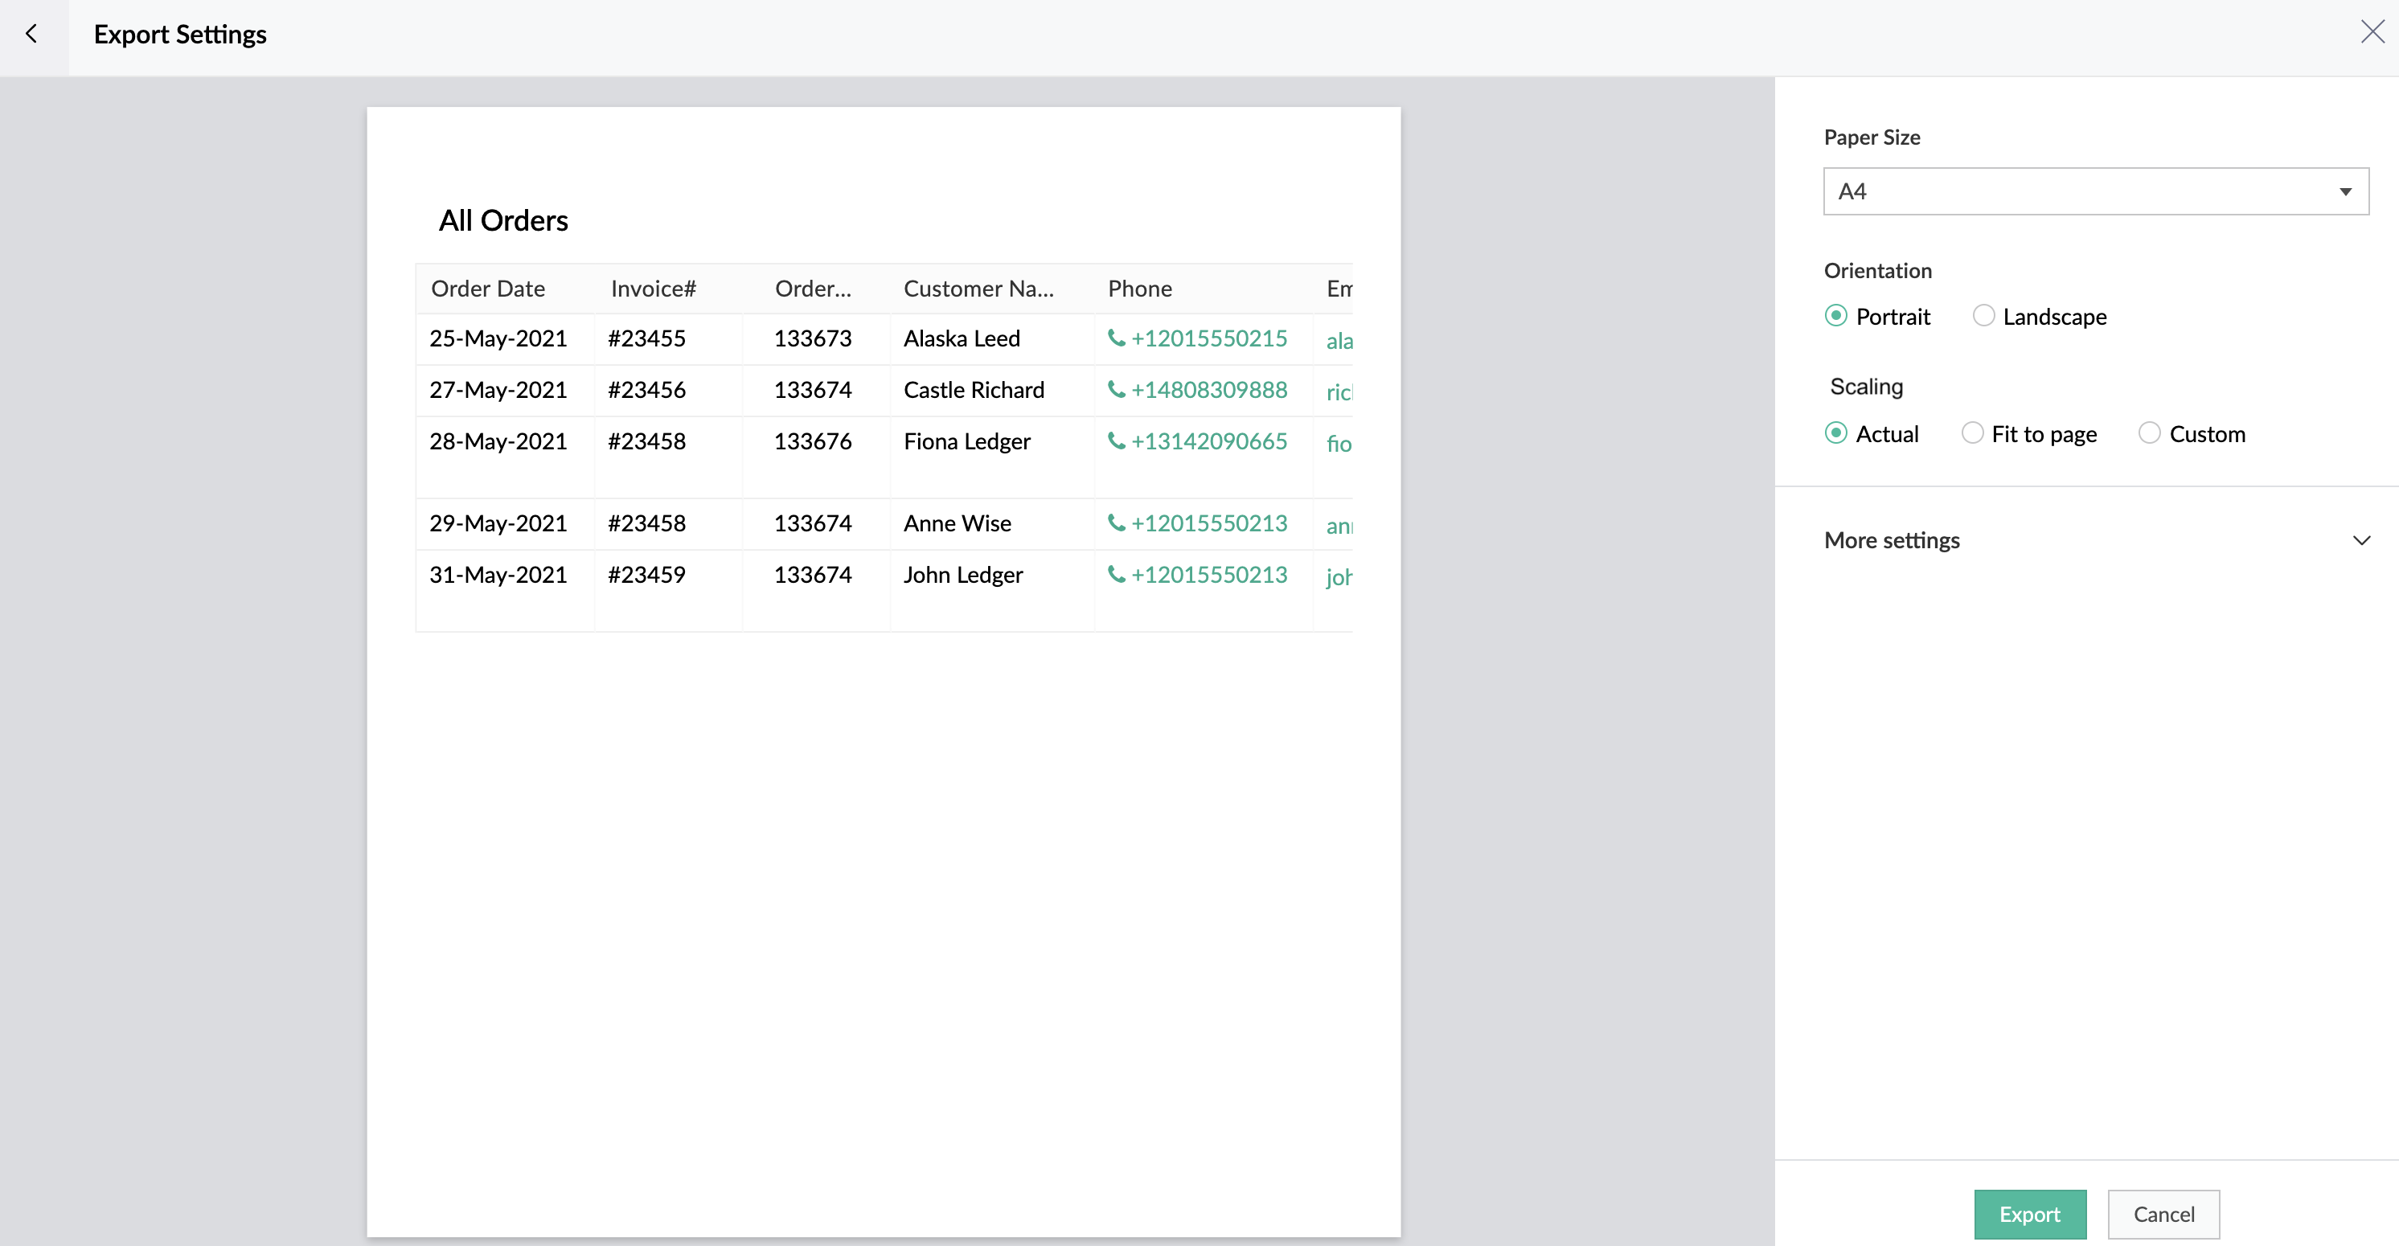Click the Cancel button

click(2163, 1213)
